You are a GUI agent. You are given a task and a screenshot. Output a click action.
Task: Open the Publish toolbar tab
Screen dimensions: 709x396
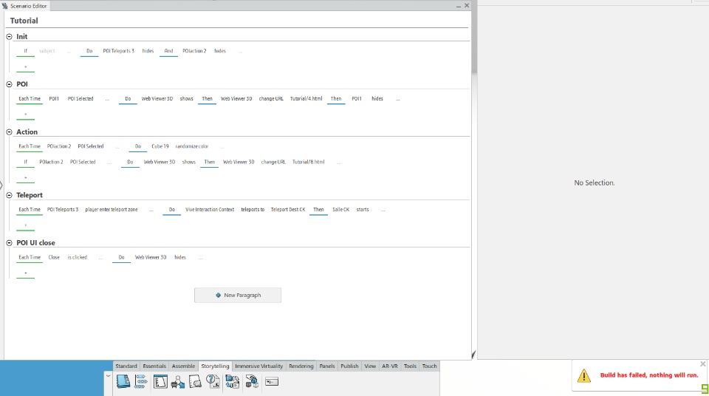[349, 366]
